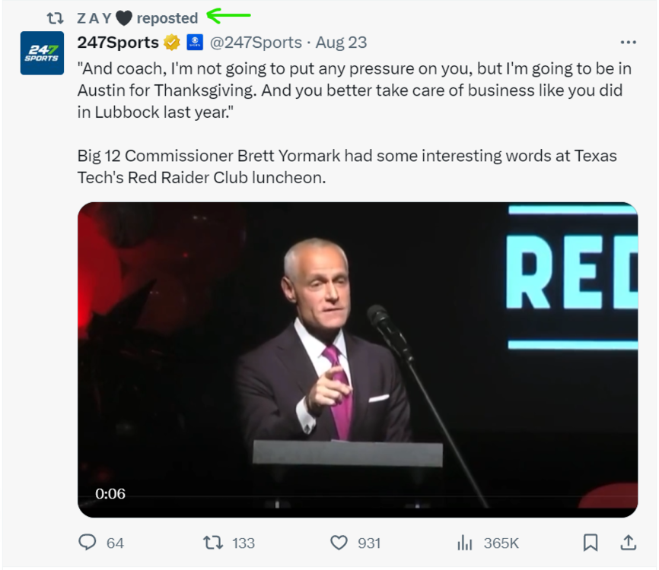Viewport: 659px width, 570px height.
Task: Like the post with the heart
Action: click(338, 543)
